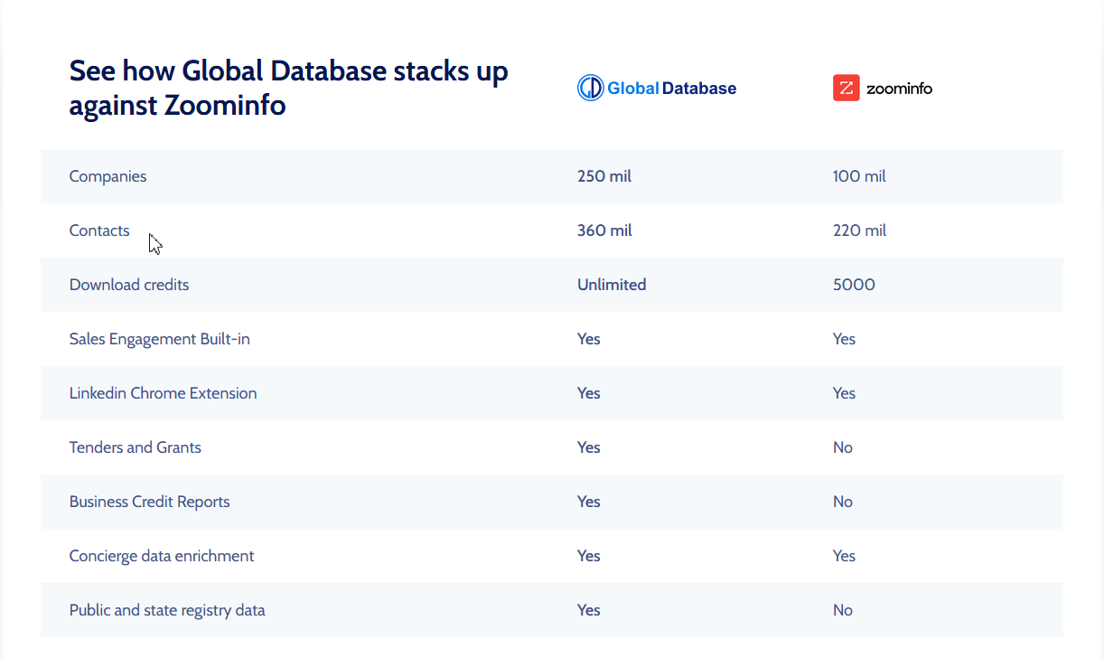Screen dimensions: 1104x658
Task: Select the 'Business Credit Reports' label
Action: tap(150, 502)
